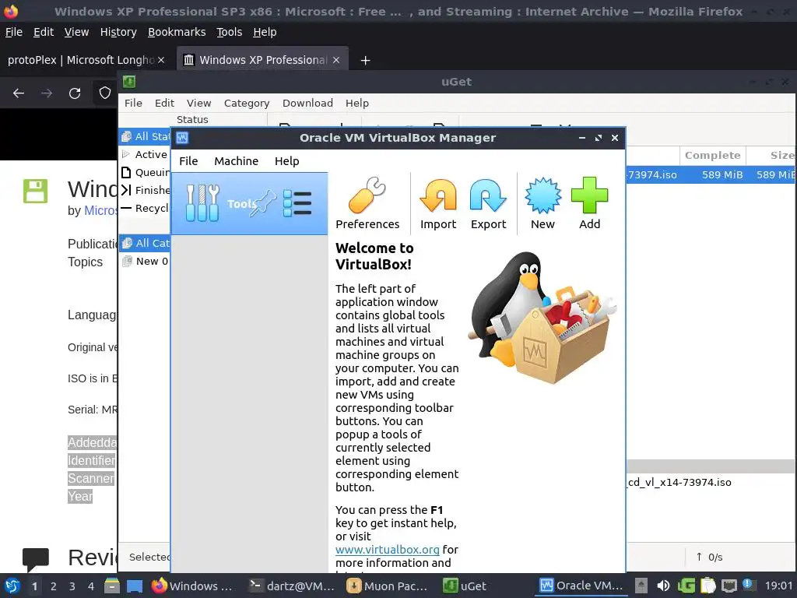Close the protoPlex tab
The image size is (797, 598).
[161, 60]
